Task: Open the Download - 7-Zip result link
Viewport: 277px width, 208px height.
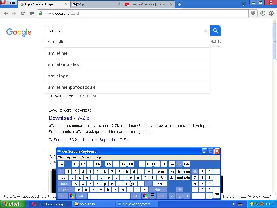Action: click(69, 118)
